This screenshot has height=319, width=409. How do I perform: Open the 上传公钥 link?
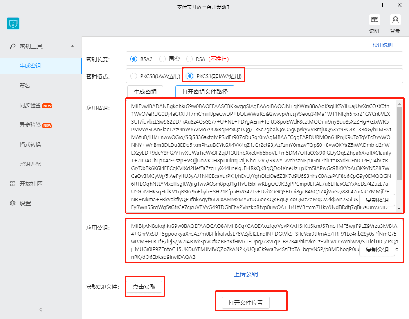tap(246, 274)
